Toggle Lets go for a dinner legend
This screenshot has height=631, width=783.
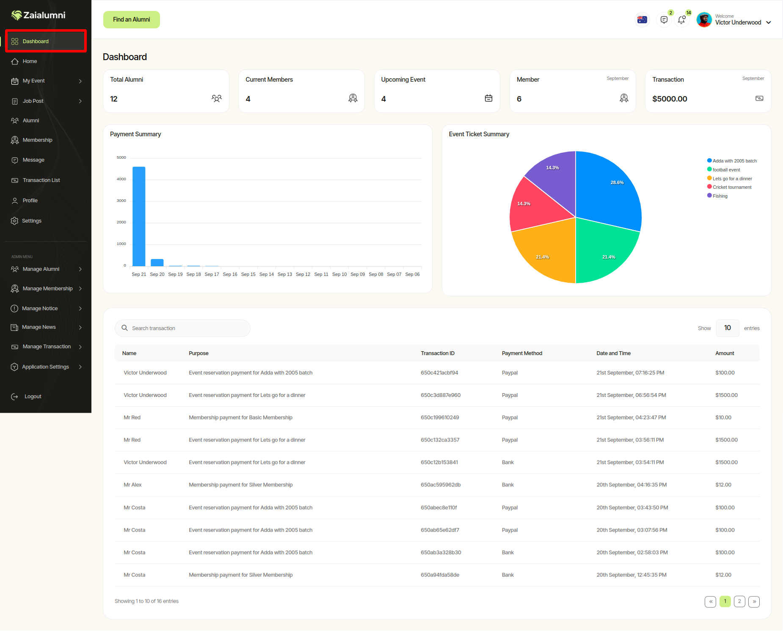(x=730, y=179)
